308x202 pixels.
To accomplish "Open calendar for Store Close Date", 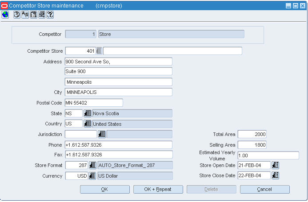I will (x=276, y=175).
